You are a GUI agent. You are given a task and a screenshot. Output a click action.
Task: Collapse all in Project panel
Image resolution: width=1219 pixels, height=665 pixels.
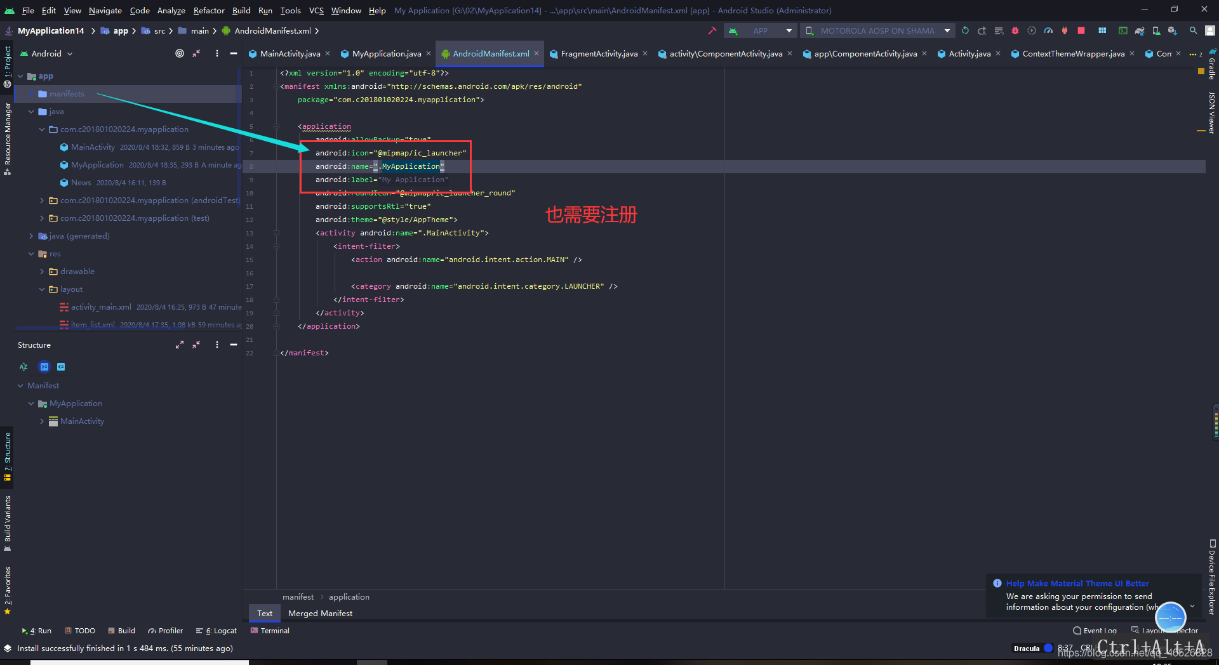(x=197, y=53)
